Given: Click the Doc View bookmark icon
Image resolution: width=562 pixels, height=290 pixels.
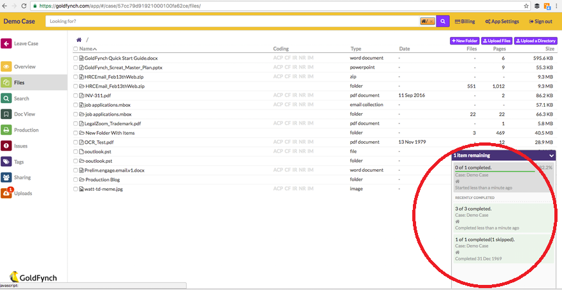Looking at the screenshot, I should 6,114.
